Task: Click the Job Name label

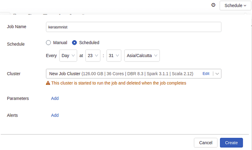Action: point(17,27)
